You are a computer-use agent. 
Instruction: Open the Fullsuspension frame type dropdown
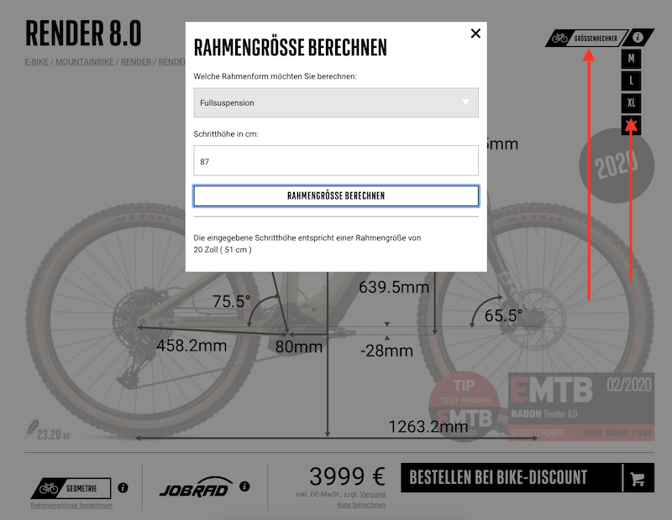(336, 102)
